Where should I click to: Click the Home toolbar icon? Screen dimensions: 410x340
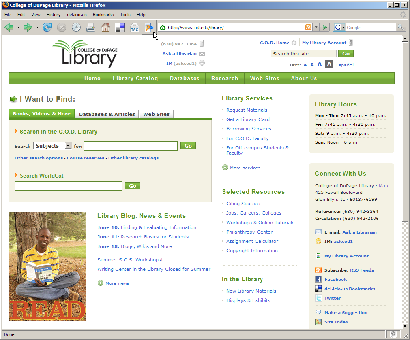(x=105, y=28)
